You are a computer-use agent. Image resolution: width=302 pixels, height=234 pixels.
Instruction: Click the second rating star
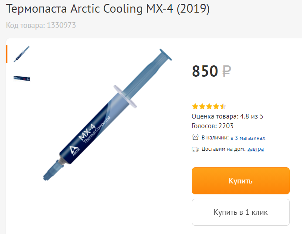tap(202, 106)
